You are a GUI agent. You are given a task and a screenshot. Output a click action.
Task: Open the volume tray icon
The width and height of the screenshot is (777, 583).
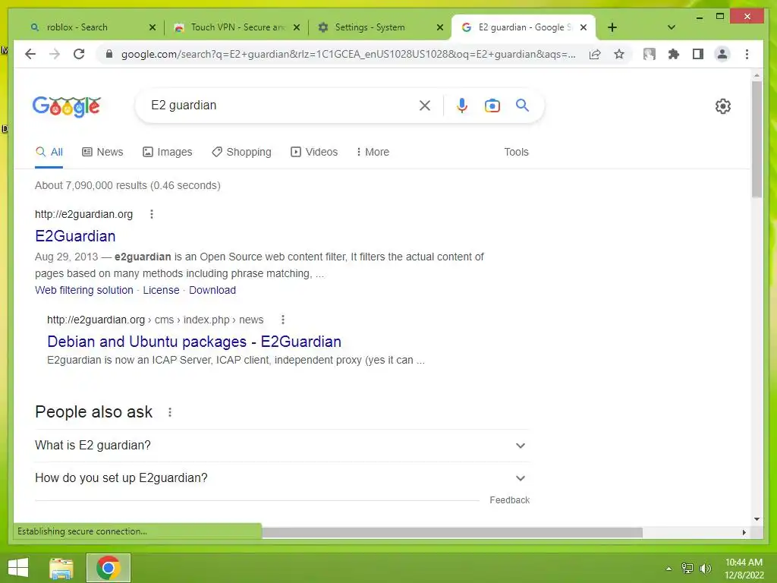[706, 569]
